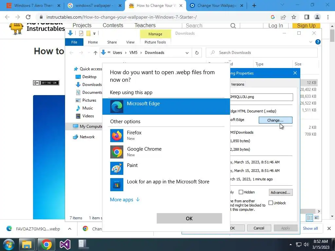Open Documents in the navigation pane
The width and height of the screenshot is (335, 251).
[89, 92]
